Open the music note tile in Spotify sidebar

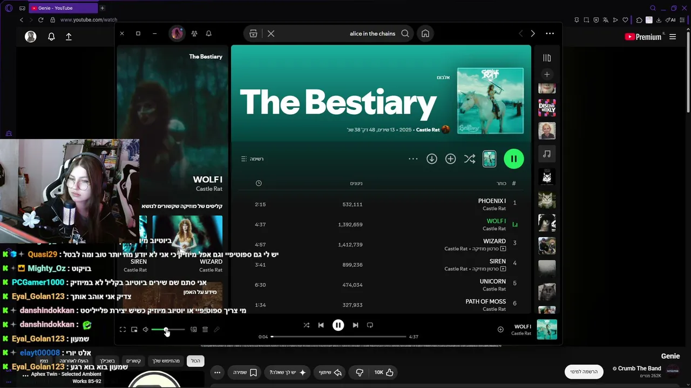[547, 154]
